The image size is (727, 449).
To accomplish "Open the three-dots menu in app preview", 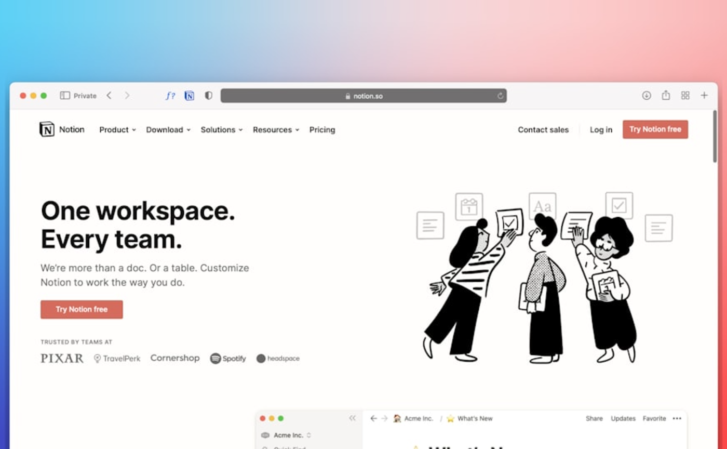I will 677,418.
